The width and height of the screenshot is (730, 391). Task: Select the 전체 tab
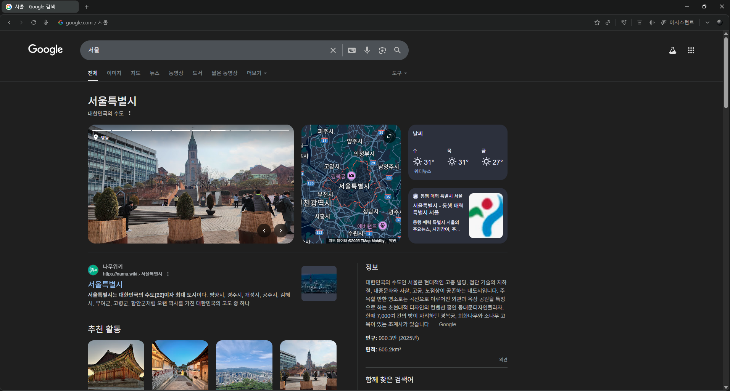point(93,73)
